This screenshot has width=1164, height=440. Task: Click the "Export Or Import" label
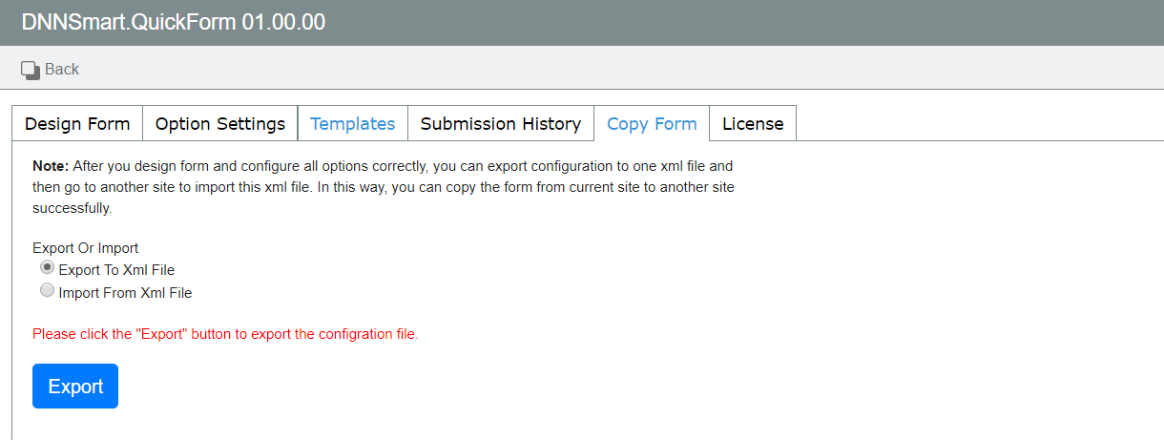click(86, 248)
